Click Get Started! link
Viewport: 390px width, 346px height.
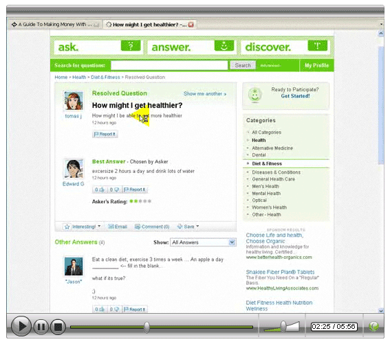[295, 96]
